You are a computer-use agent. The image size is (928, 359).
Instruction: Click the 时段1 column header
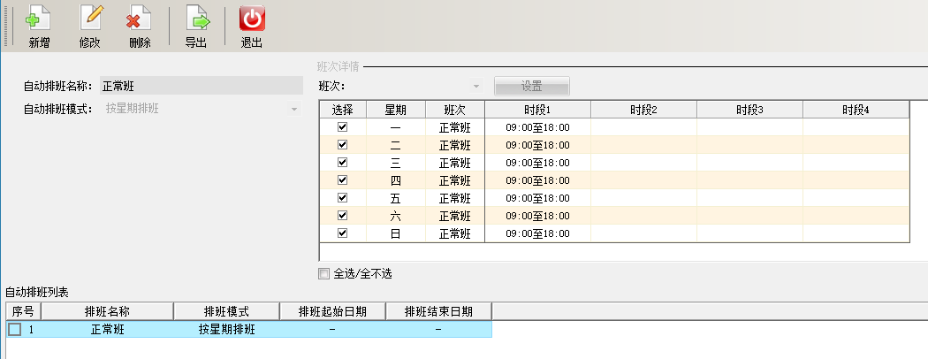537,110
